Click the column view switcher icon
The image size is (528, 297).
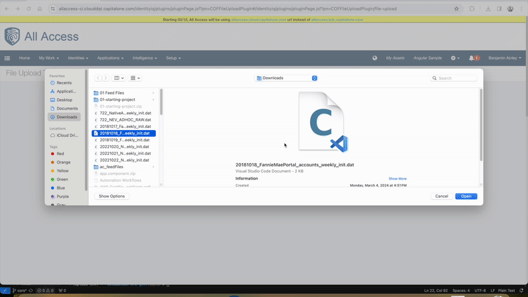(x=119, y=78)
